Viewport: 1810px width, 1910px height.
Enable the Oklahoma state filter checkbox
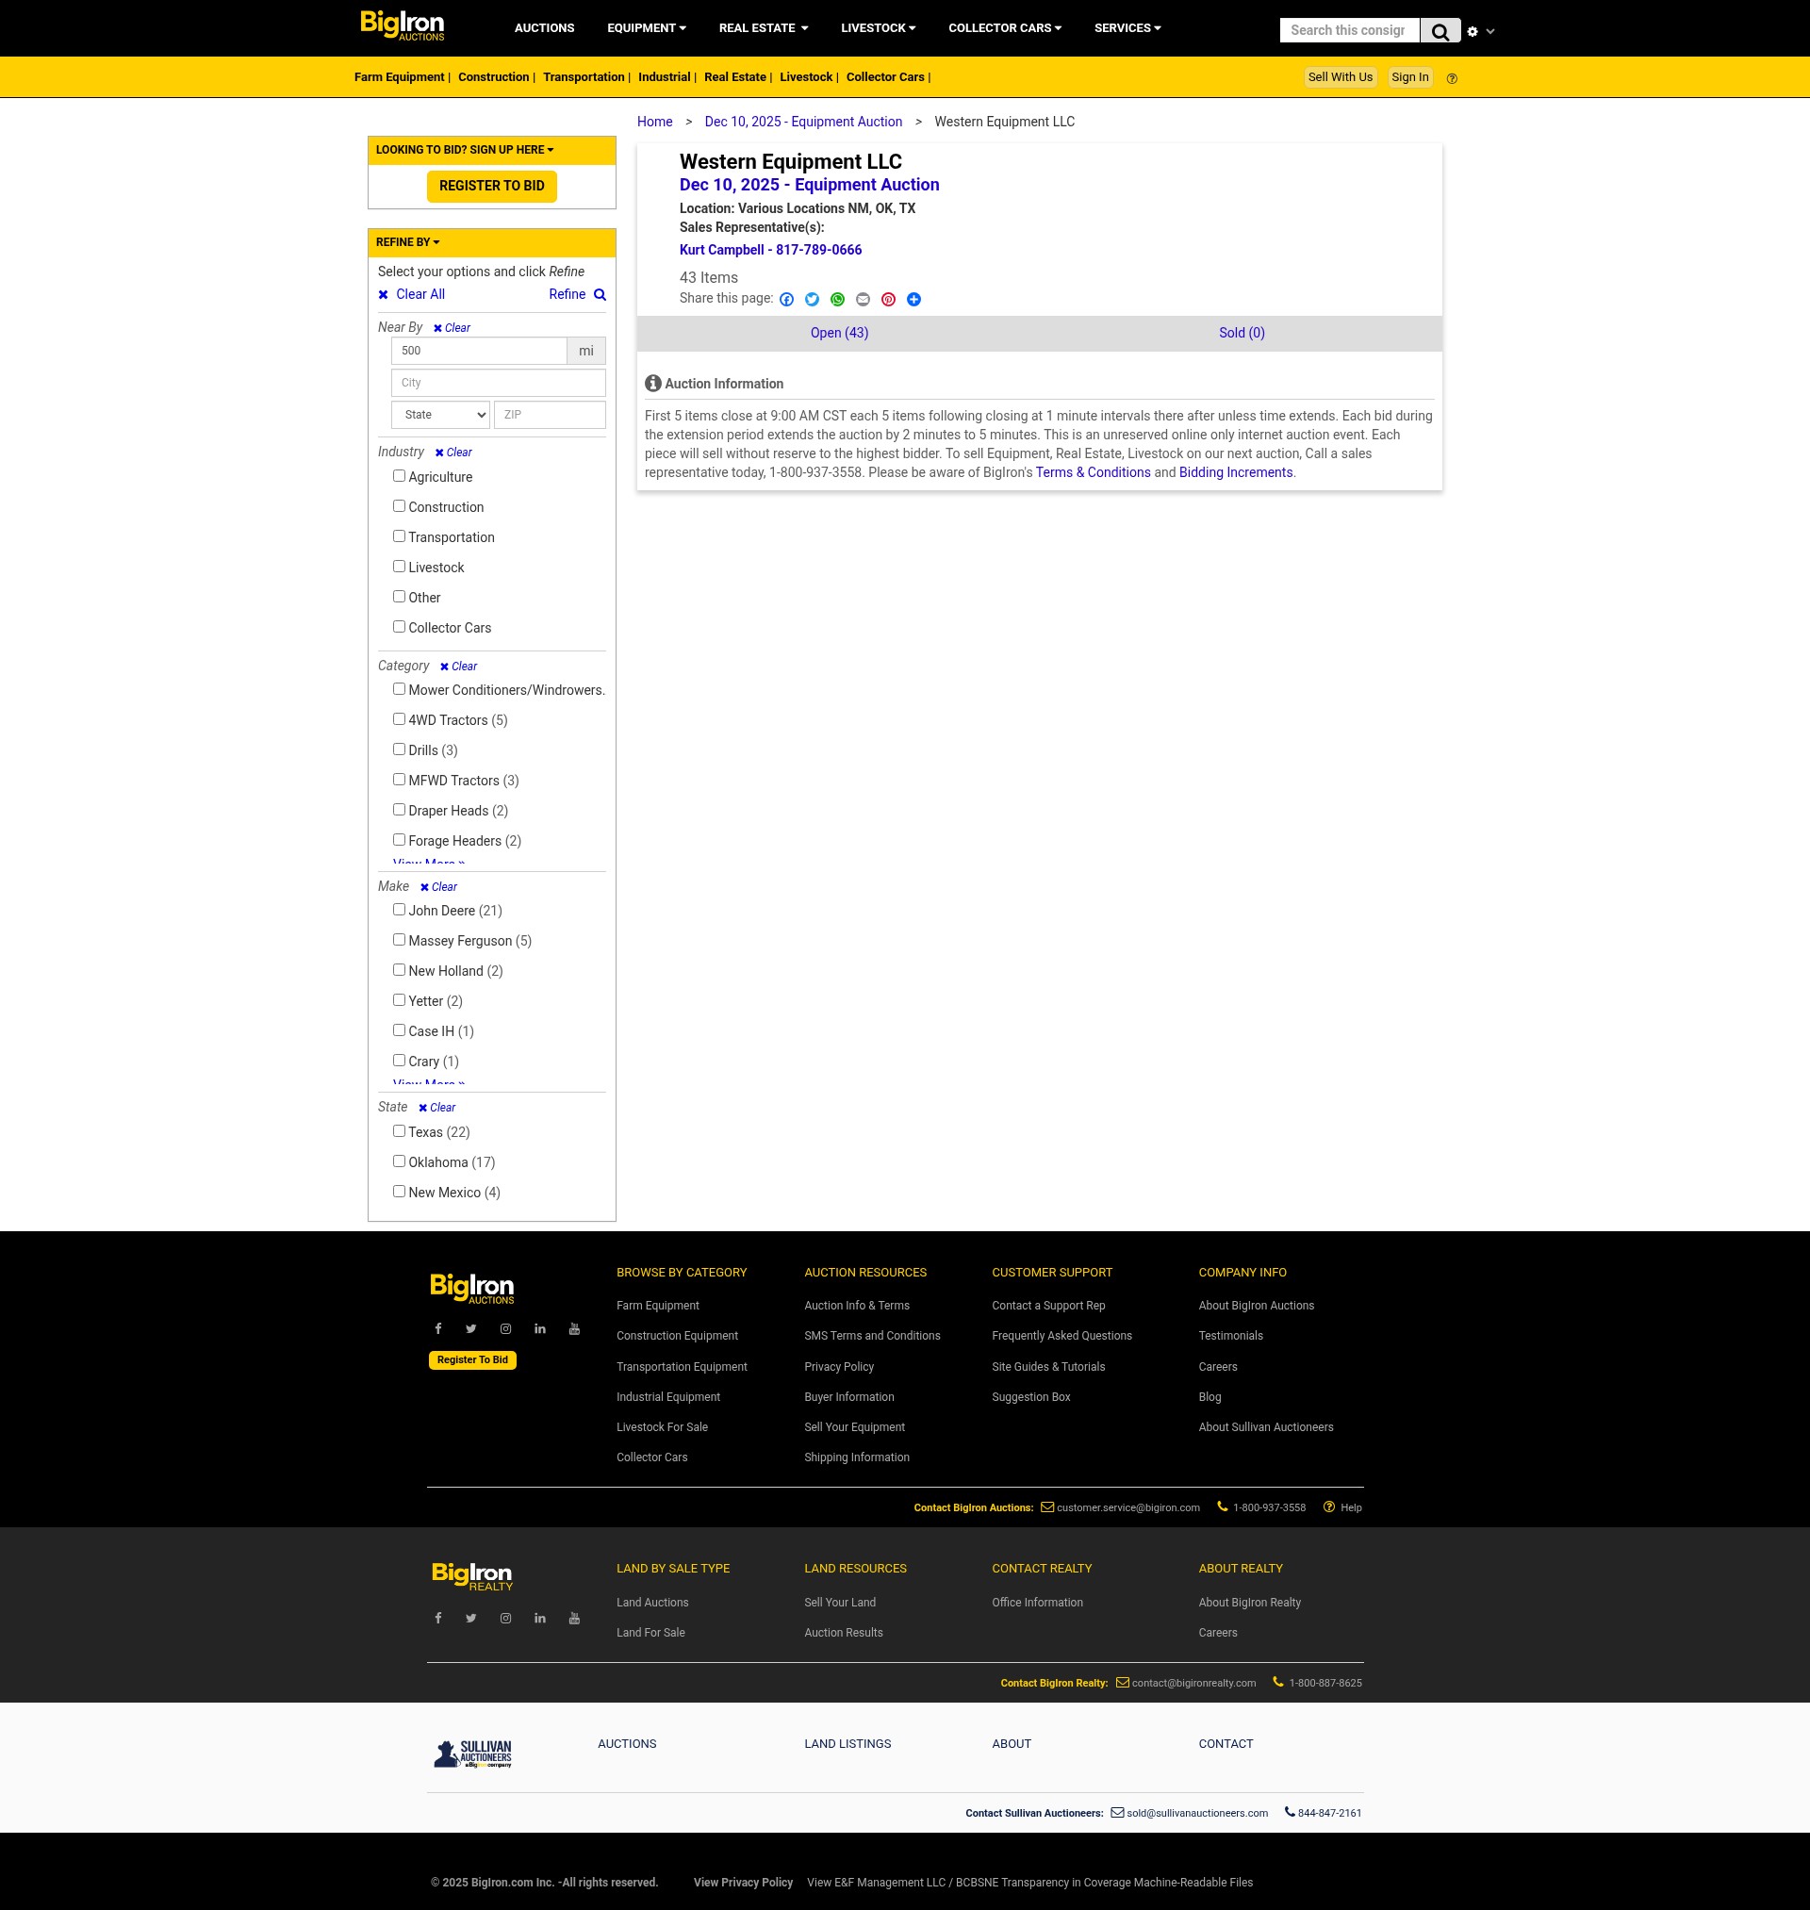click(399, 1161)
